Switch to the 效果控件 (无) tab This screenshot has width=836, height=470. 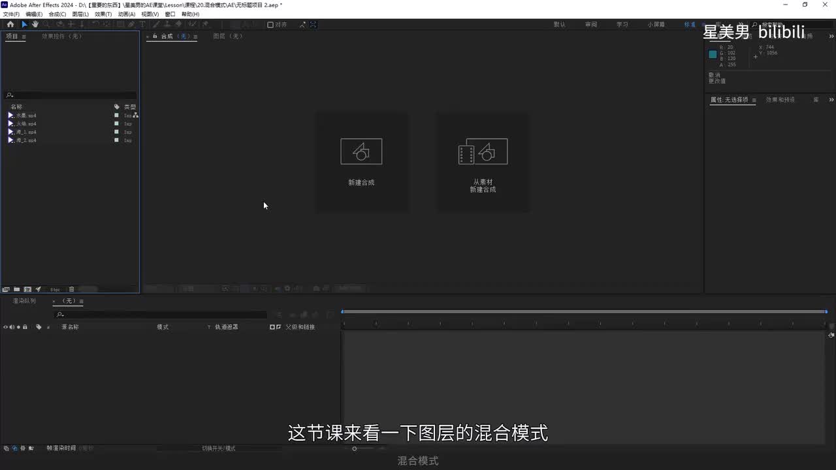(61, 37)
